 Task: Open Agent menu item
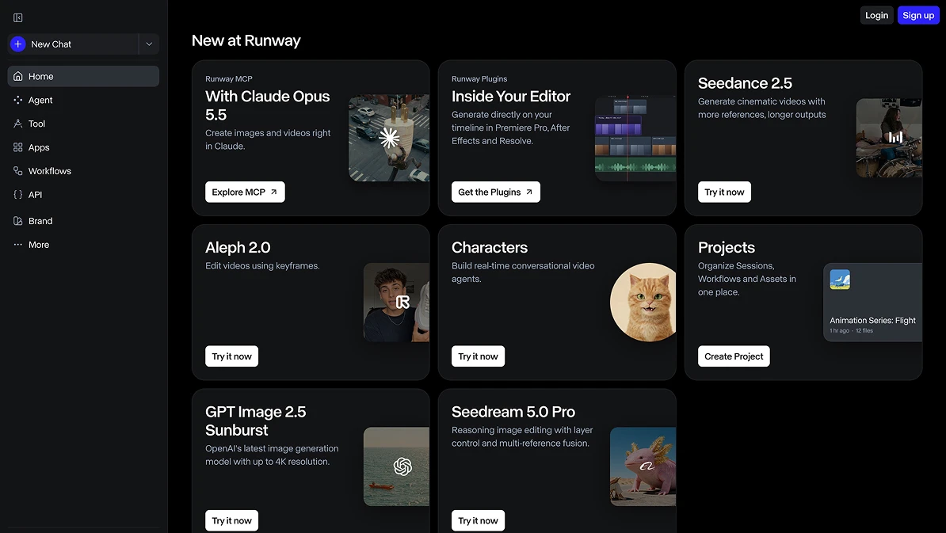point(83,100)
